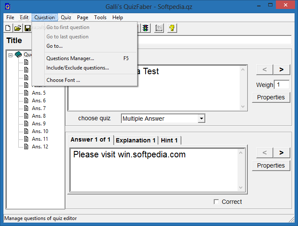Toggle the Correct checkbox
Screen dimensions: 298x226
pos(216,202)
